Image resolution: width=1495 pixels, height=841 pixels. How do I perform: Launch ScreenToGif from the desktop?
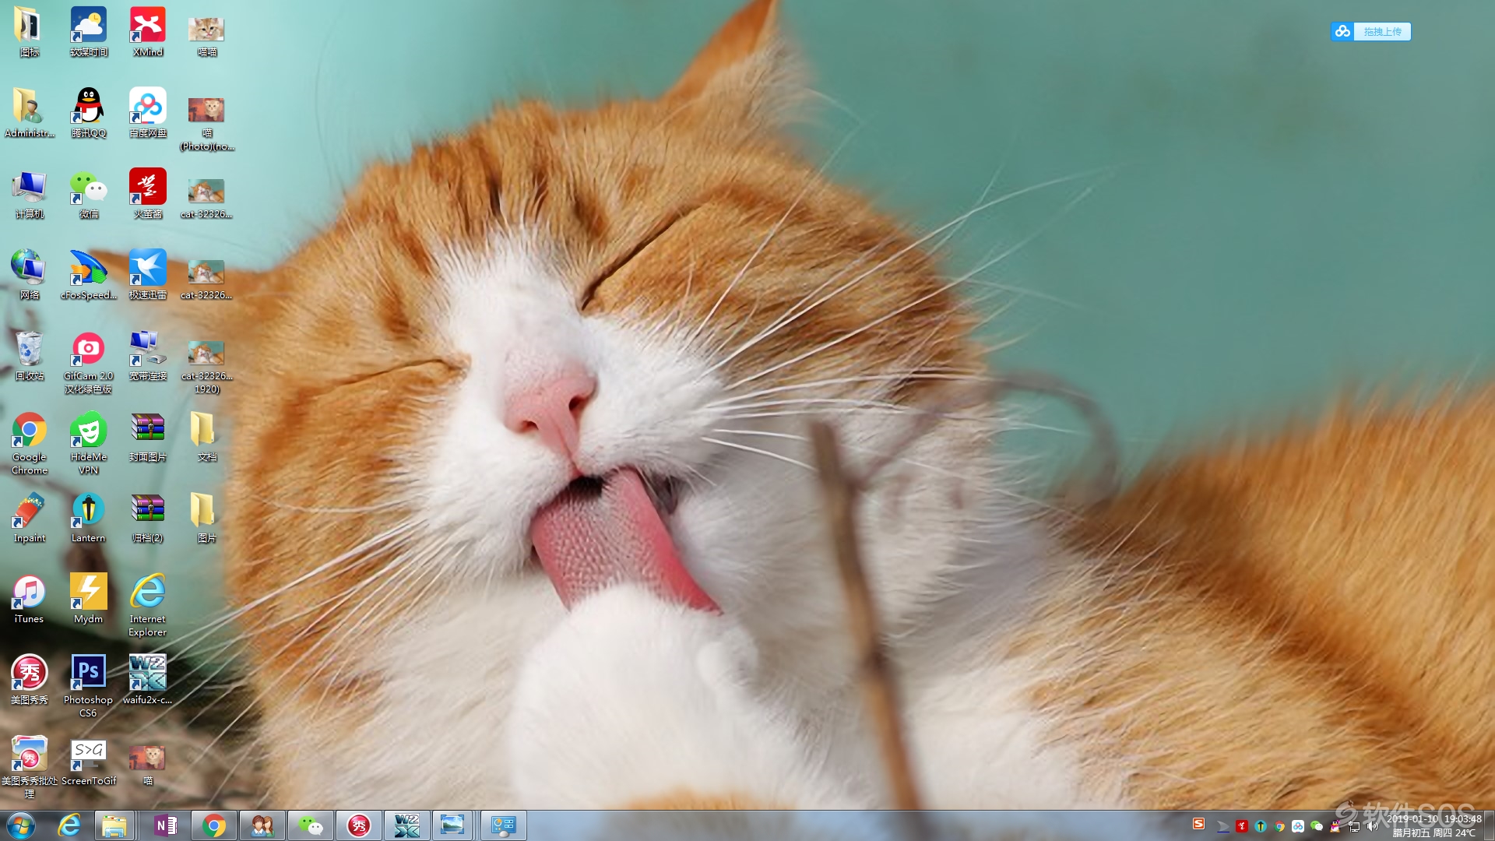click(88, 762)
